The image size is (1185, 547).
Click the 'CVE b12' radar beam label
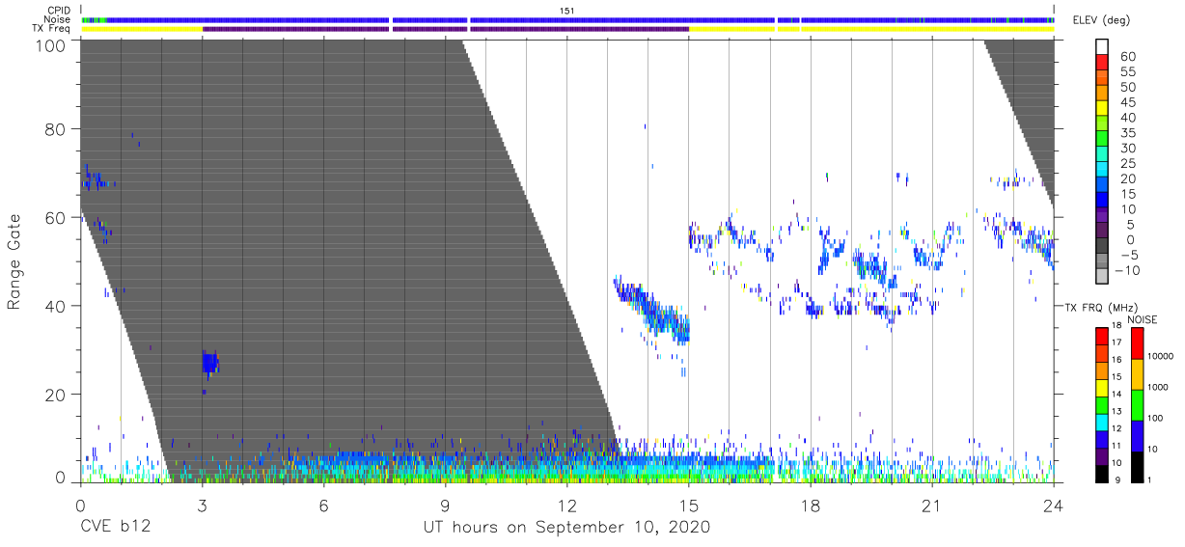tap(114, 528)
